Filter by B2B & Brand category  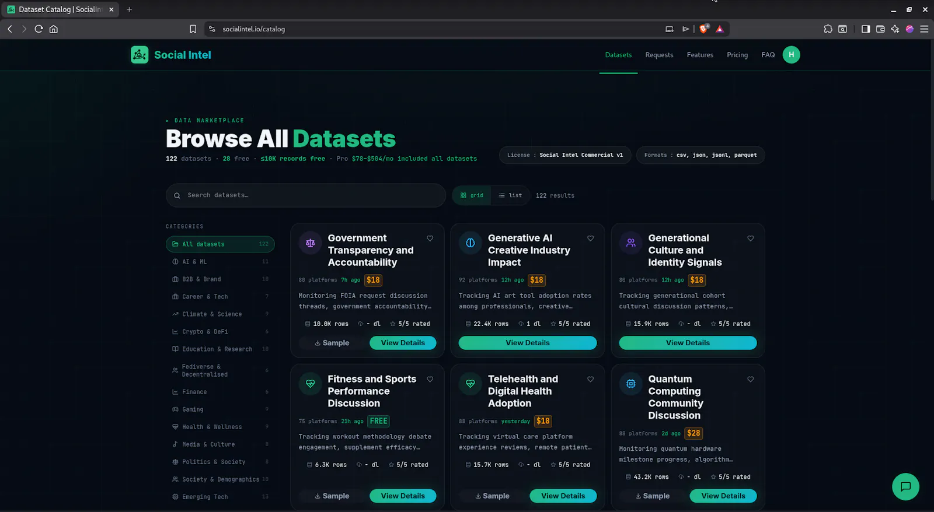coord(220,279)
